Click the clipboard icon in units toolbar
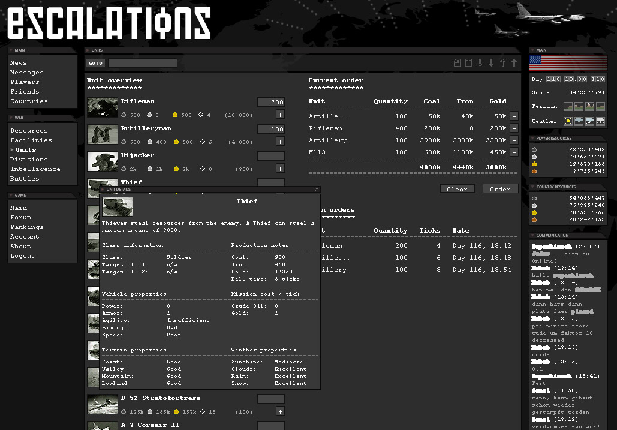 (468, 63)
